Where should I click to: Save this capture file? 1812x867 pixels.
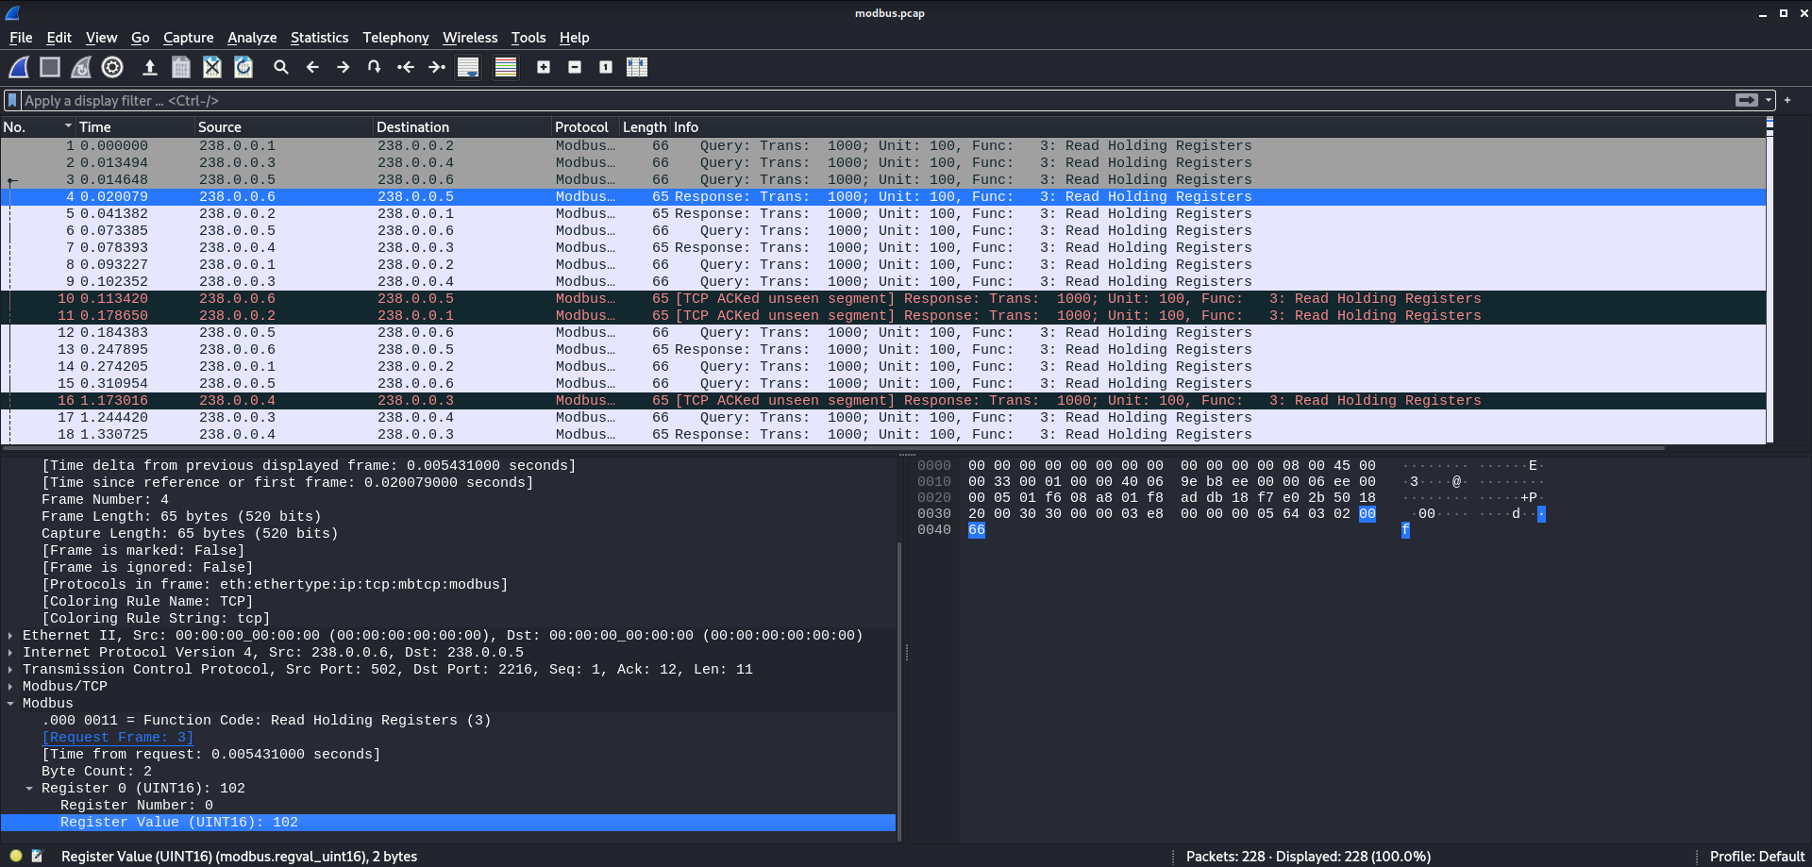(181, 67)
